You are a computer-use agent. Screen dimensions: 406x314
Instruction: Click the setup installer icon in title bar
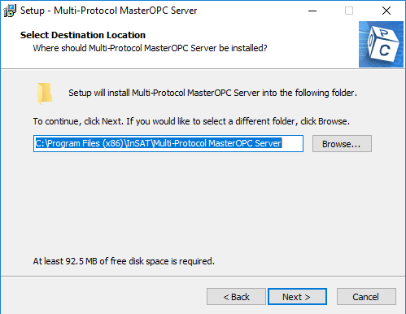point(10,11)
